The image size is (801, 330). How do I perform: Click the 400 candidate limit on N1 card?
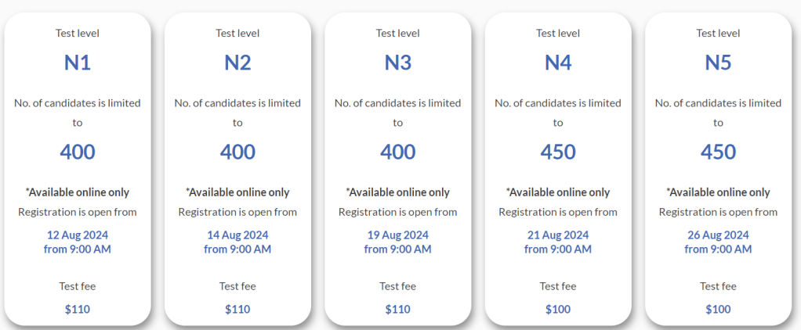(x=78, y=152)
